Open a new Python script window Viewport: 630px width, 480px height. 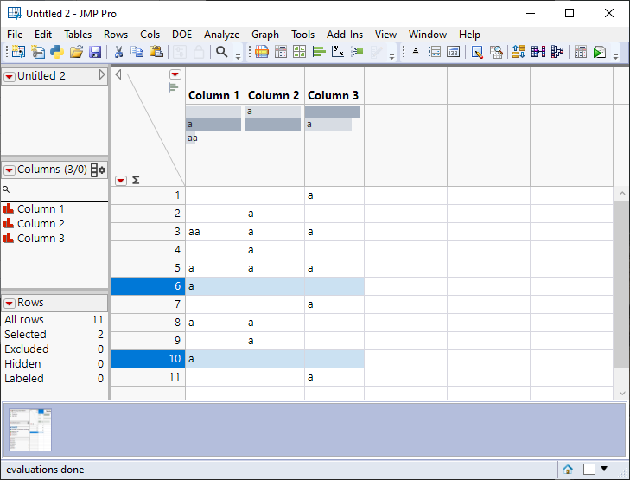pos(57,52)
